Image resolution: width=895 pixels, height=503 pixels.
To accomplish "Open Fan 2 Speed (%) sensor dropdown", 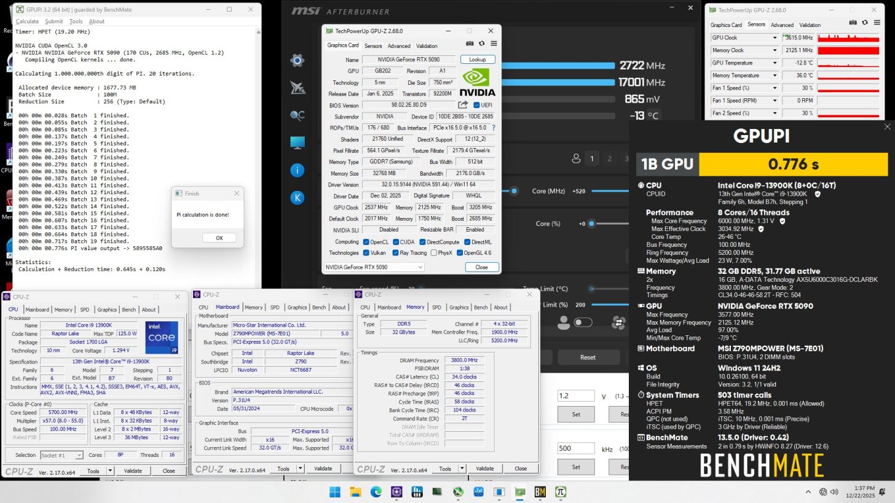I will pos(775,113).
